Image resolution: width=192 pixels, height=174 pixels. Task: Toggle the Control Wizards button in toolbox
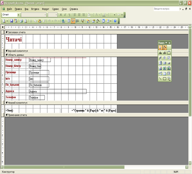[164, 47]
